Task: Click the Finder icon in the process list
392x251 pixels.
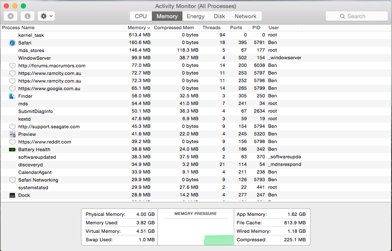Action: pyautogui.click(x=12, y=96)
